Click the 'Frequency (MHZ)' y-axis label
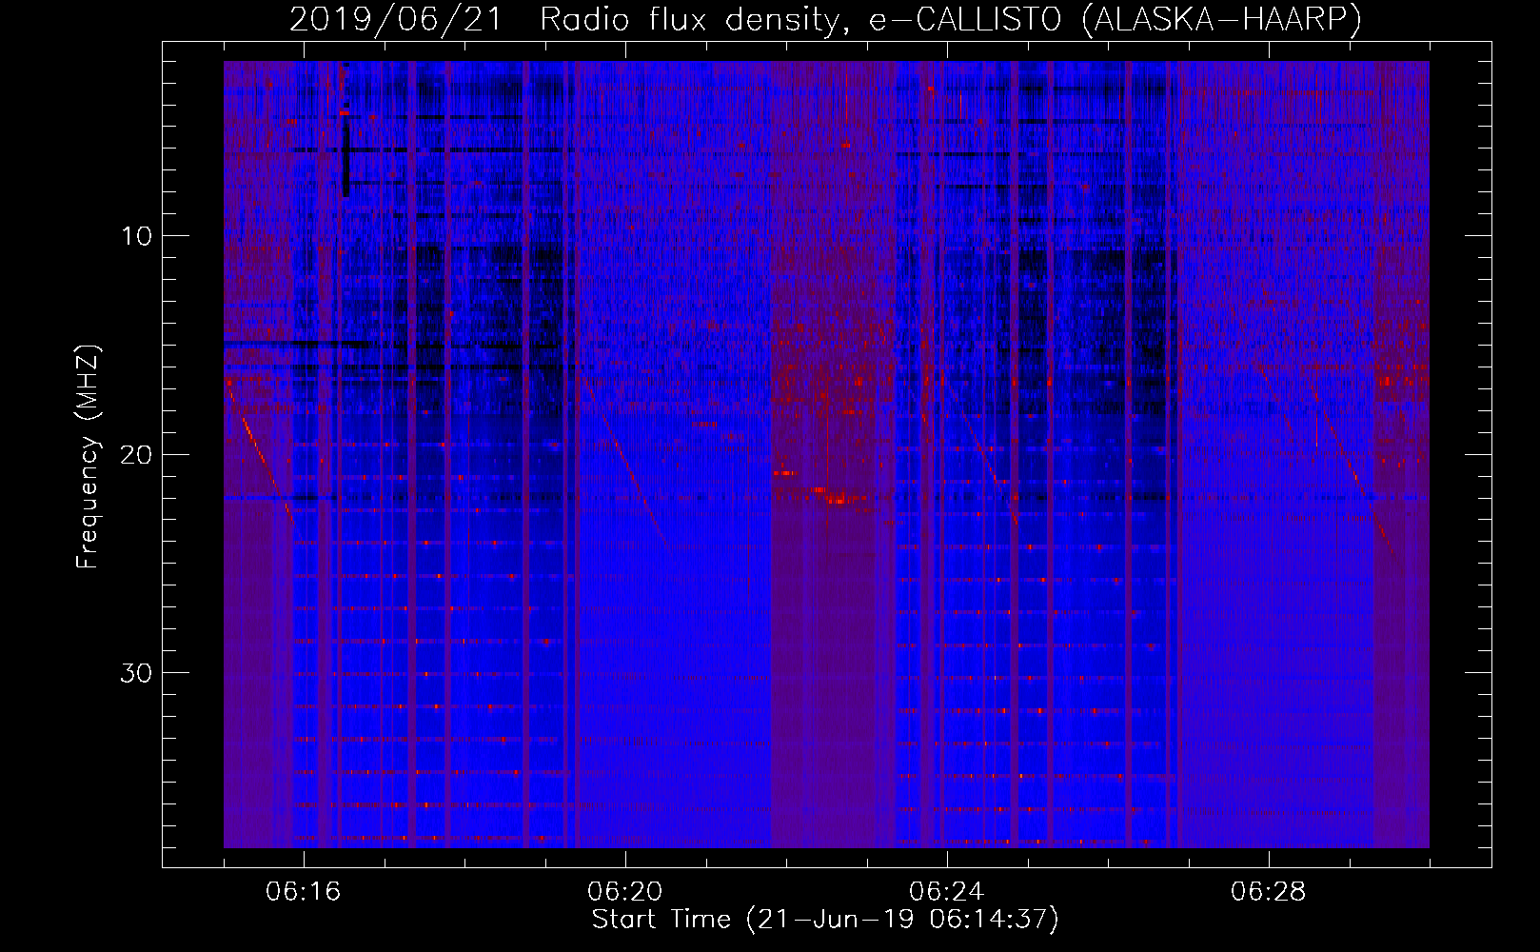The width and height of the screenshot is (1540, 952). [88, 457]
